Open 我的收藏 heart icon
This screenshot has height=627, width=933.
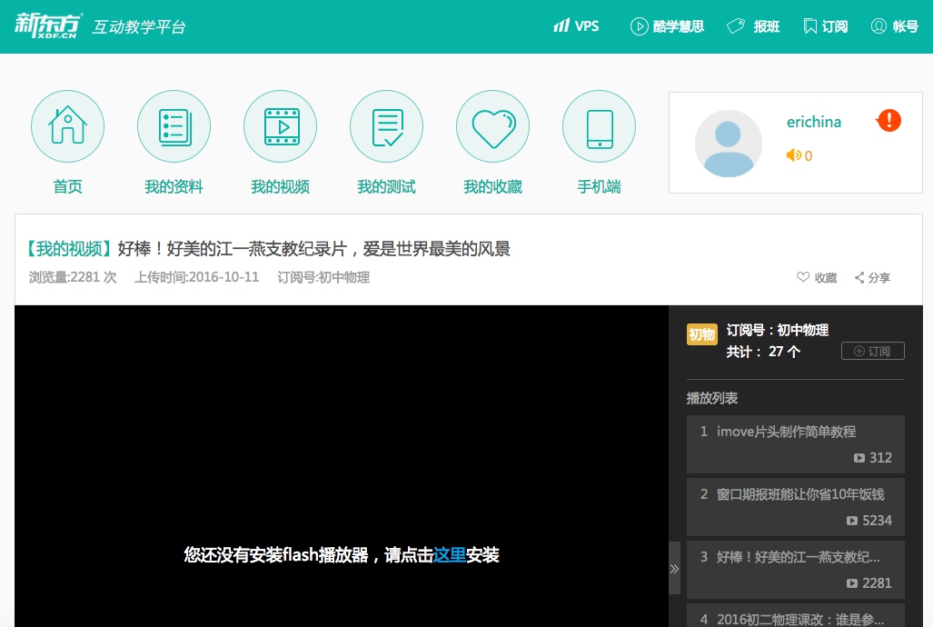click(492, 127)
